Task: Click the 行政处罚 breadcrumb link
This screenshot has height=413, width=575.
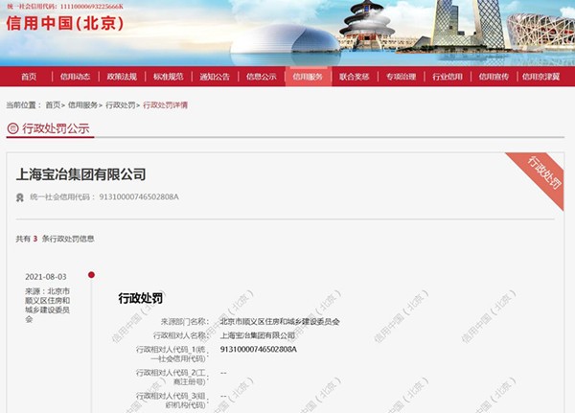Action: (x=120, y=104)
